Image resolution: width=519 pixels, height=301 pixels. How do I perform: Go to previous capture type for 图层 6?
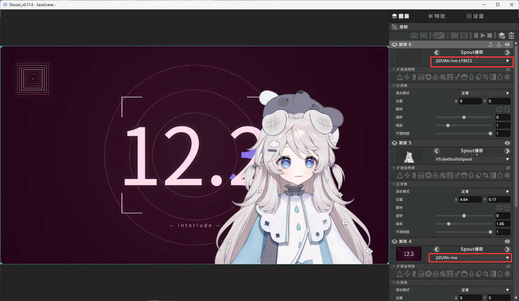(x=436, y=52)
